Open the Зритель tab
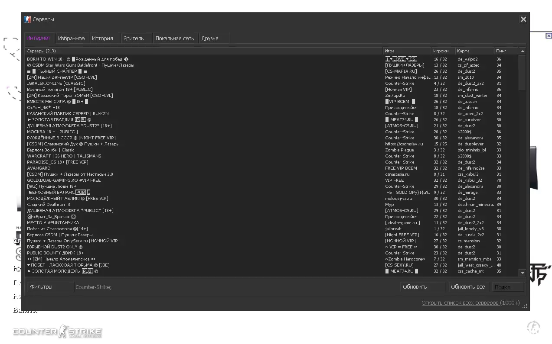The image size is (552, 344). click(137, 38)
